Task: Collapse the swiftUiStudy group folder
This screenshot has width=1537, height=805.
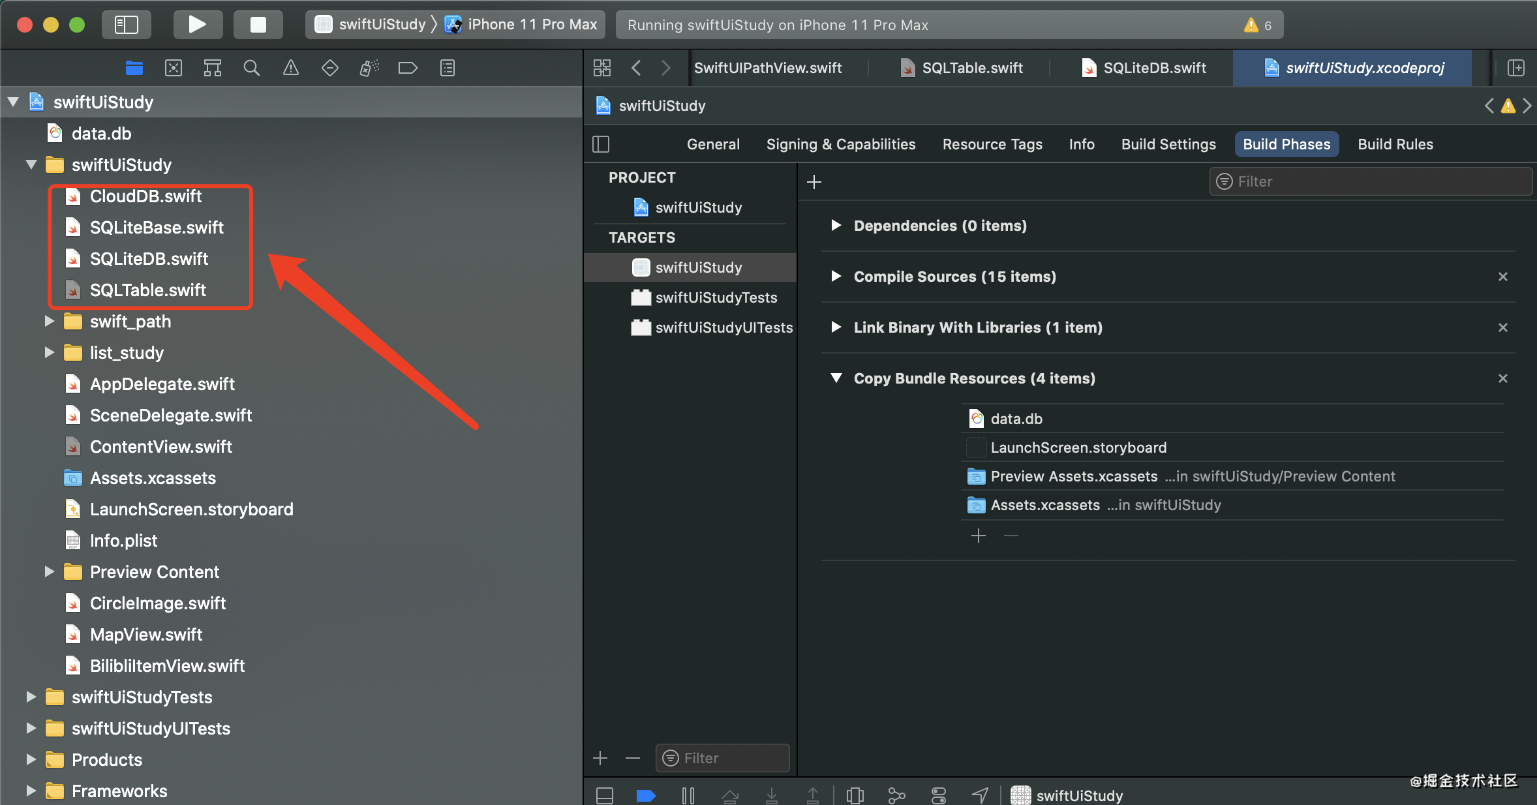Action: pos(31,164)
